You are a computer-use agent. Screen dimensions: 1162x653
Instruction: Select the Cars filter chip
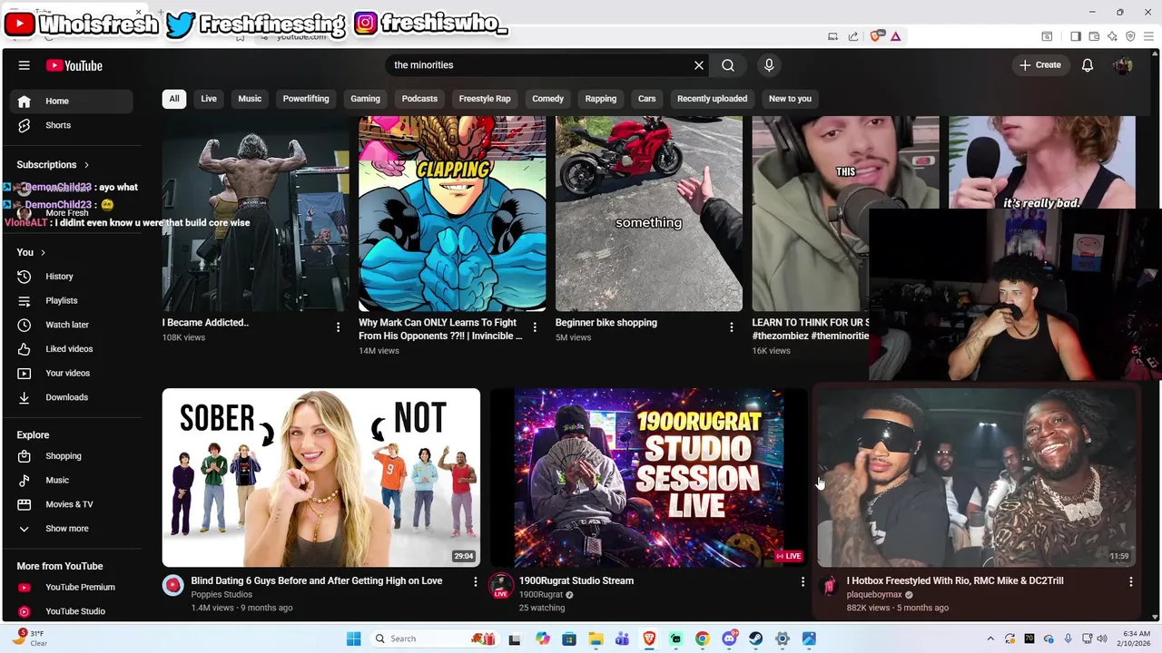click(x=646, y=99)
